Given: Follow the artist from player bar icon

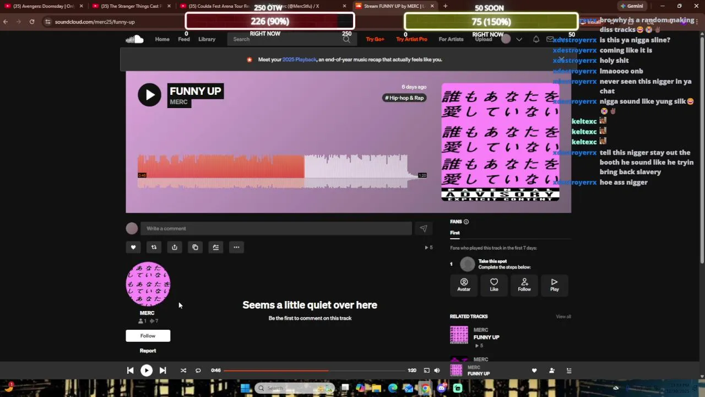Looking at the screenshot, I should click(x=551, y=371).
